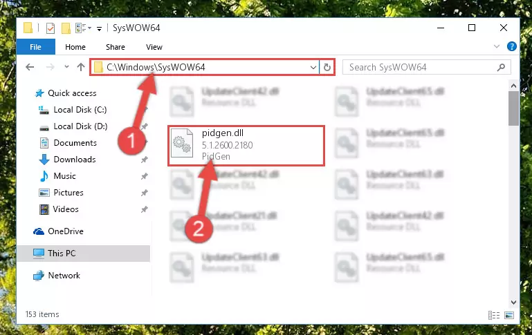
Task: Click the Properties checkmark icon in title bar
Action: (51, 28)
